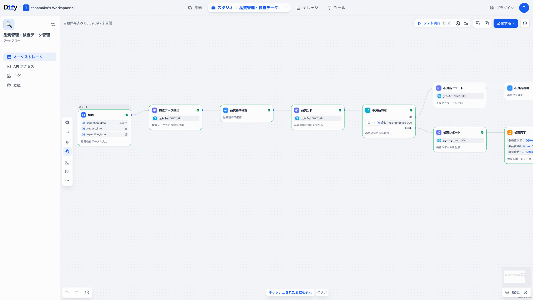Select the hand tool in the canvas toolbar
The image size is (533, 300).
[x=67, y=151]
